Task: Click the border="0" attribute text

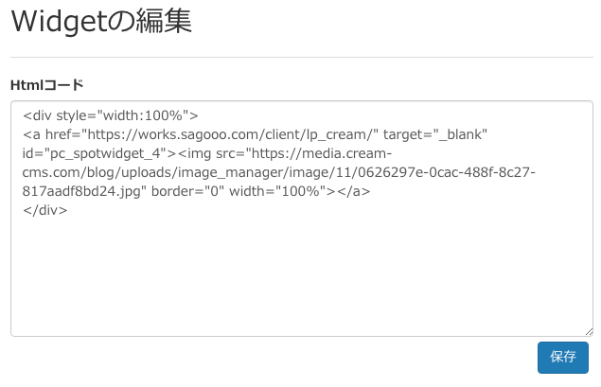Action: coord(187,191)
